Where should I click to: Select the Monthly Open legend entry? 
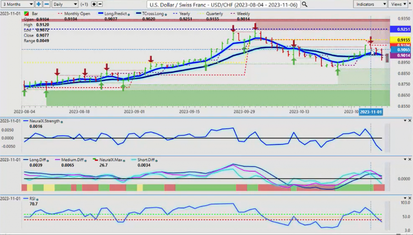pyautogui.click(x=77, y=14)
